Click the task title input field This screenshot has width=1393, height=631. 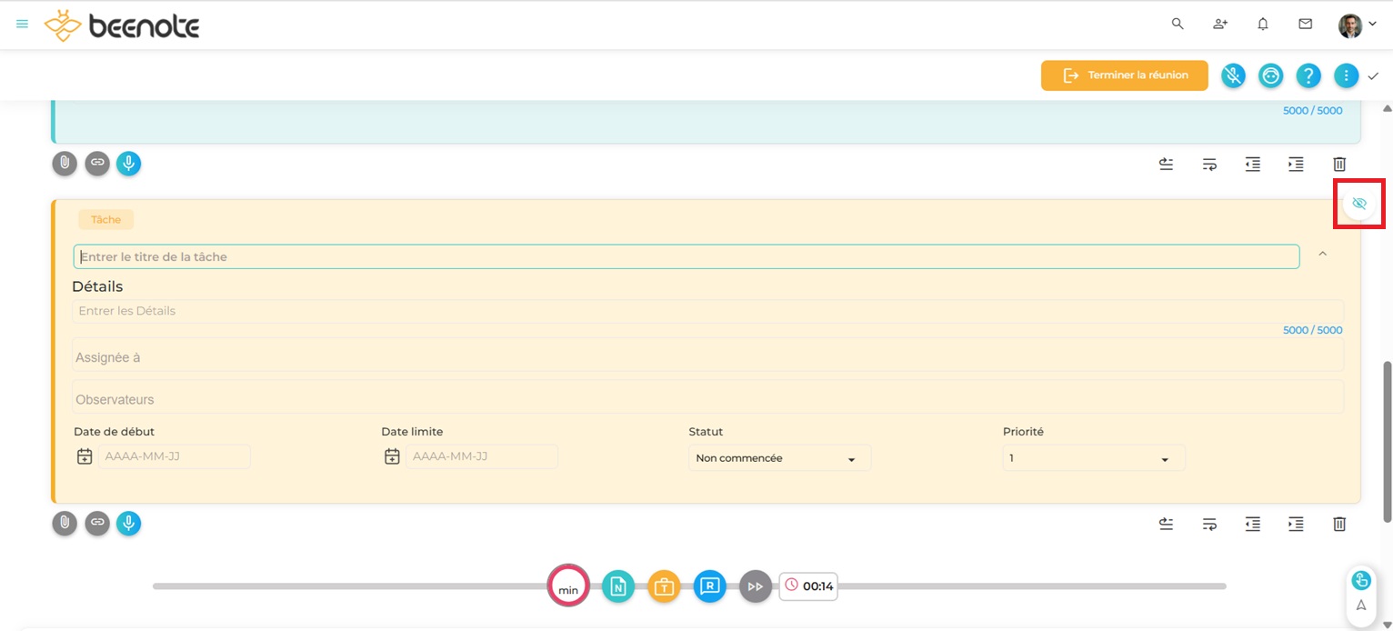coord(686,257)
